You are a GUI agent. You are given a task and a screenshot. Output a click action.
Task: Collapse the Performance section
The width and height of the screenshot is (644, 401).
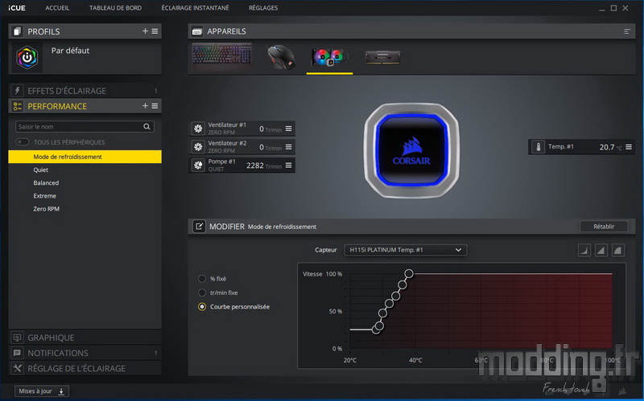85,106
